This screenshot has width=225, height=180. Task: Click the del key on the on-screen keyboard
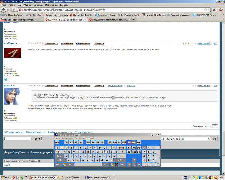(x=129, y=152)
